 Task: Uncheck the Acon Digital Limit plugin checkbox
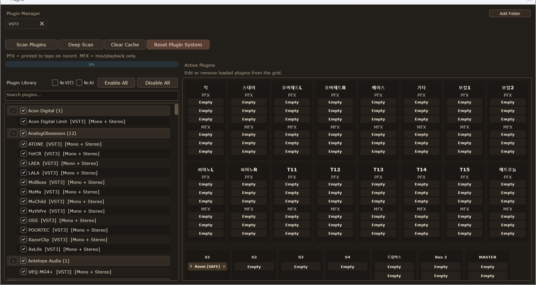tap(23, 121)
